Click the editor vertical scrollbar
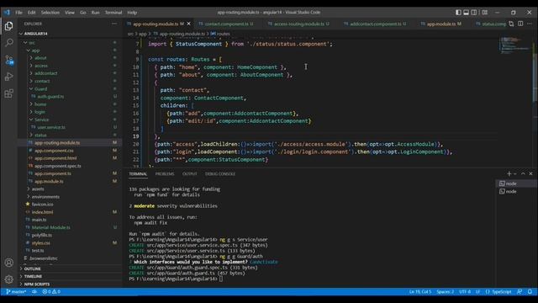 click(x=535, y=77)
